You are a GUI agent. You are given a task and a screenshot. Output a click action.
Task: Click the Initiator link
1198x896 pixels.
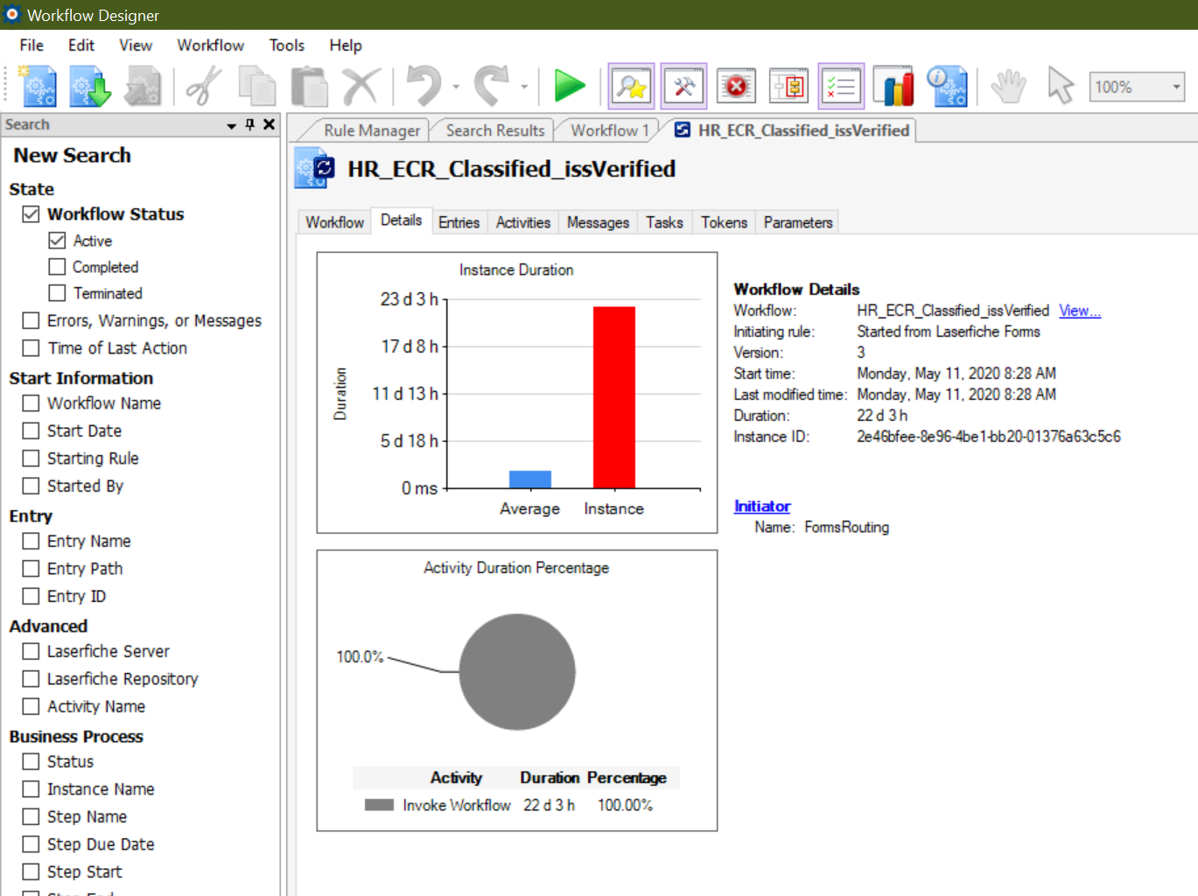[x=762, y=507]
